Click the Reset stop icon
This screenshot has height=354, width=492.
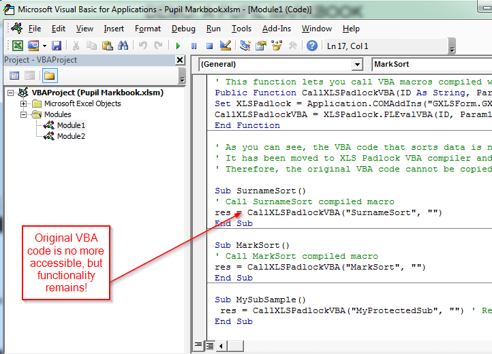coord(209,46)
